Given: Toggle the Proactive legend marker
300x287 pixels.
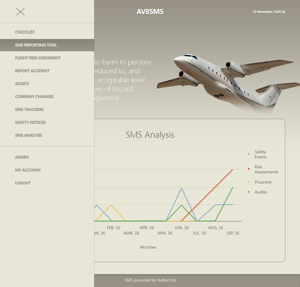Looking at the screenshot, I should pos(248,182).
